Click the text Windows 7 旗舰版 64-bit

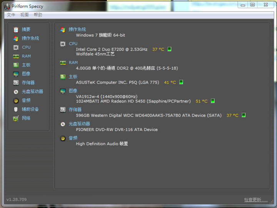click(100, 35)
